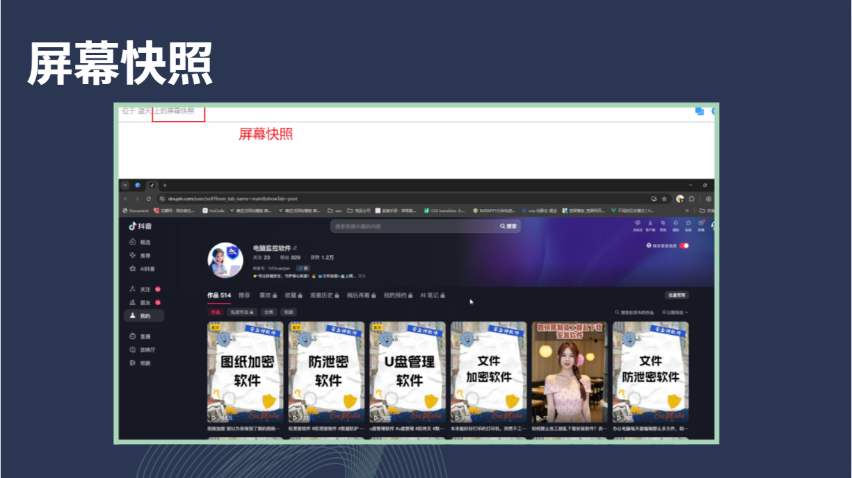Click the 批量管理 button
852x478 pixels.
coord(677,295)
